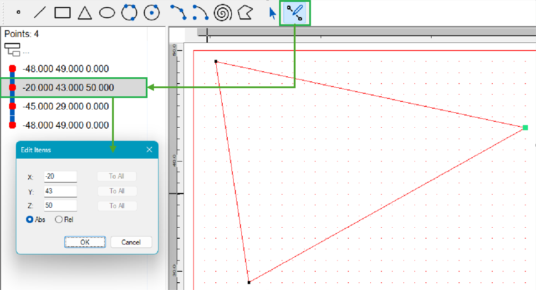Confirm Edit Items with OK
This screenshot has height=290, width=536.
85,242
